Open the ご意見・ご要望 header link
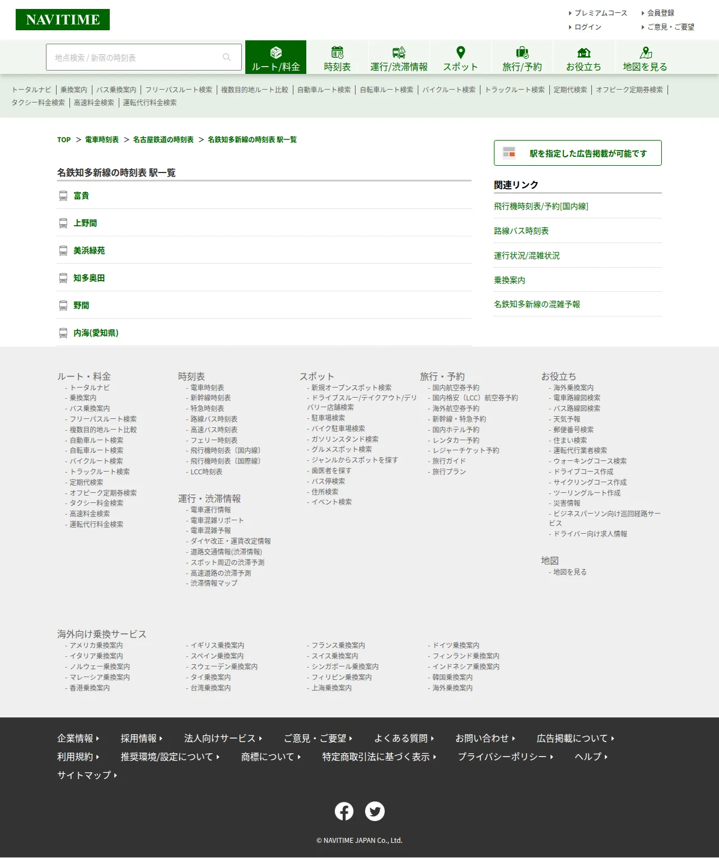This screenshot has height=858, width=719. click(671, 27)
